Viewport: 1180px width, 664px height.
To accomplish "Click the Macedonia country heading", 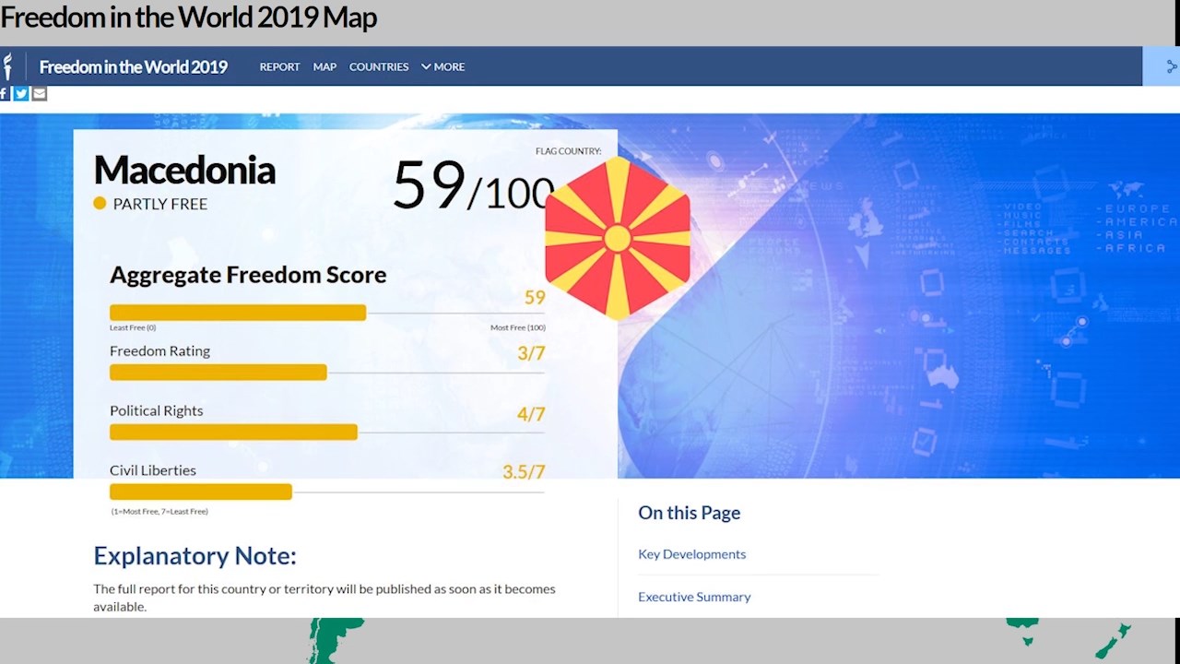I will point(184,170).
